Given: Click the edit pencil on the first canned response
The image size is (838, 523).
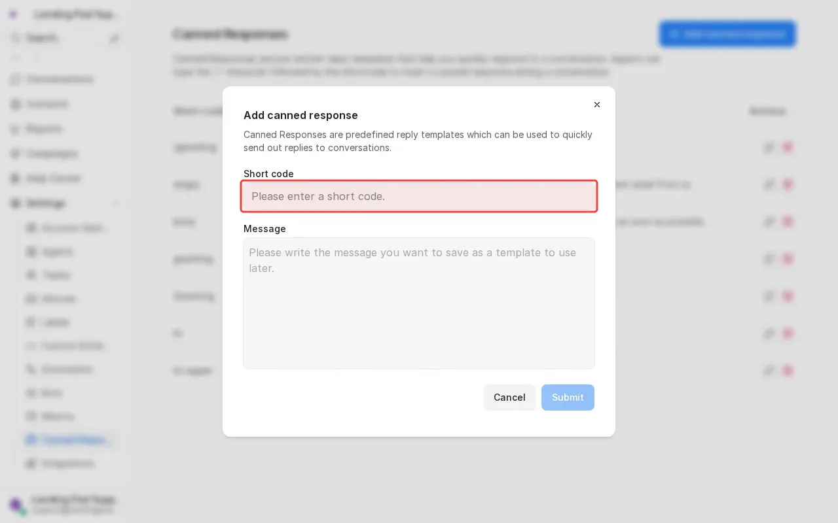Looking at the screenshot, I should point(770,147).
